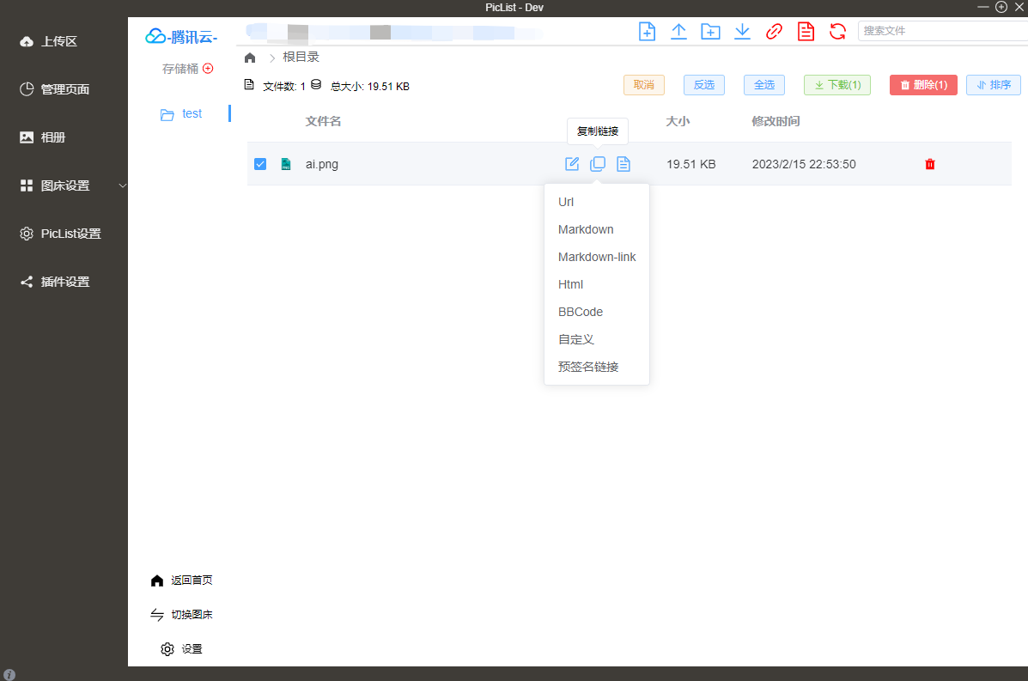Click the 存储桶 label
Image resolution: width=1028 pixels, height=681 pixels.
(180, 69)
